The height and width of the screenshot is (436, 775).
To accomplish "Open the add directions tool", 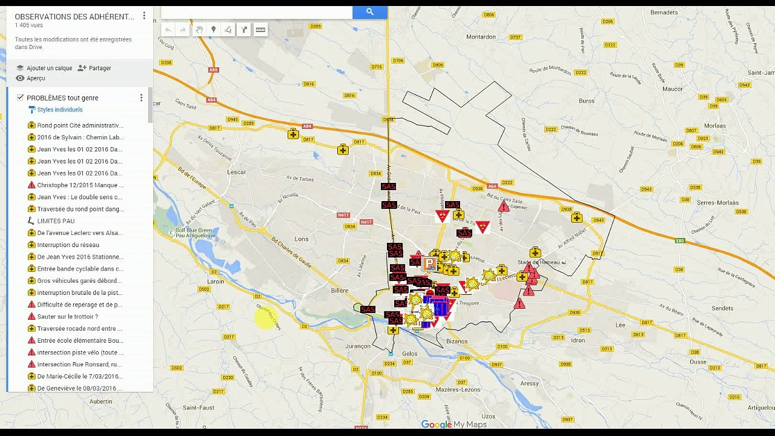I will tap(244, 30).
